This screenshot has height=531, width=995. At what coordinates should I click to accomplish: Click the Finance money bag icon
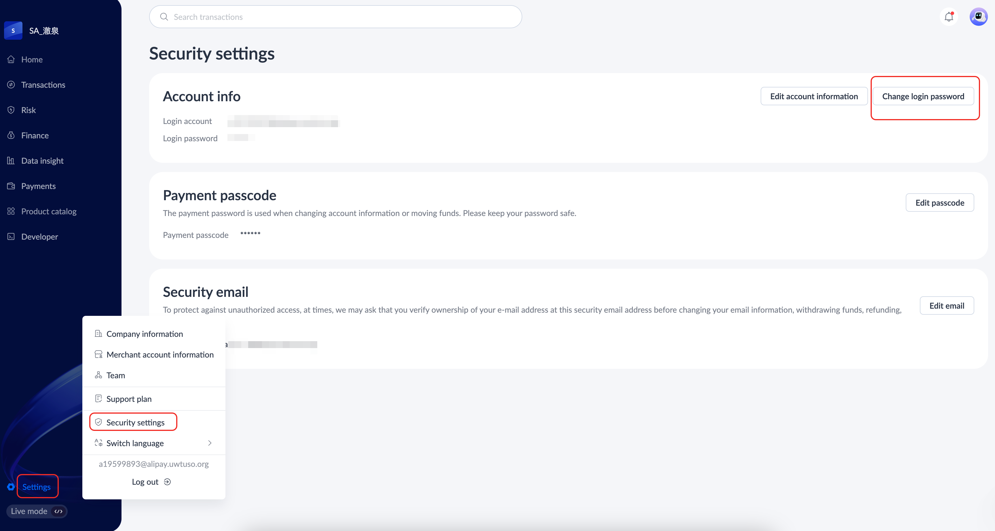(x=11, y=135)
